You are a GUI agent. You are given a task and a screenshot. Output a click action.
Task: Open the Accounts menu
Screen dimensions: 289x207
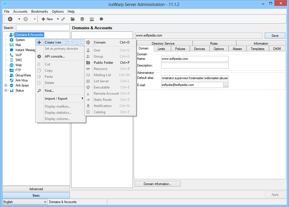pos(20,12)
